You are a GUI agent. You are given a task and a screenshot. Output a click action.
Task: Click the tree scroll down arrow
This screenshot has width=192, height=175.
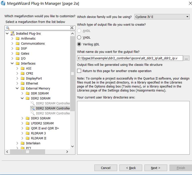73,146
